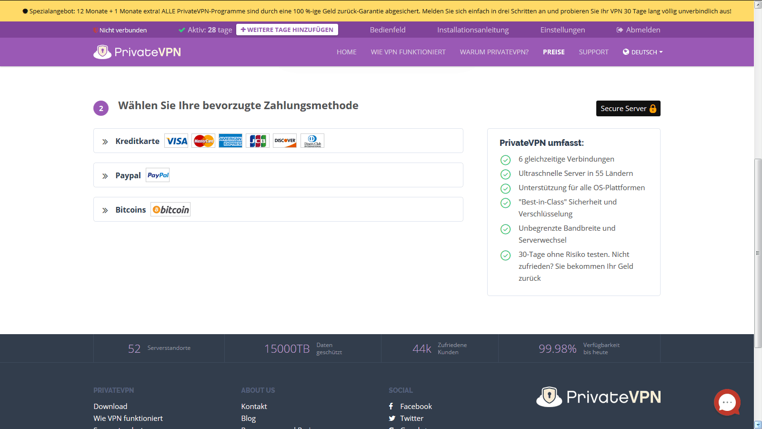Open the Installationsanleitung tab
Screen dimensions: 762x429
click(473, 30)
